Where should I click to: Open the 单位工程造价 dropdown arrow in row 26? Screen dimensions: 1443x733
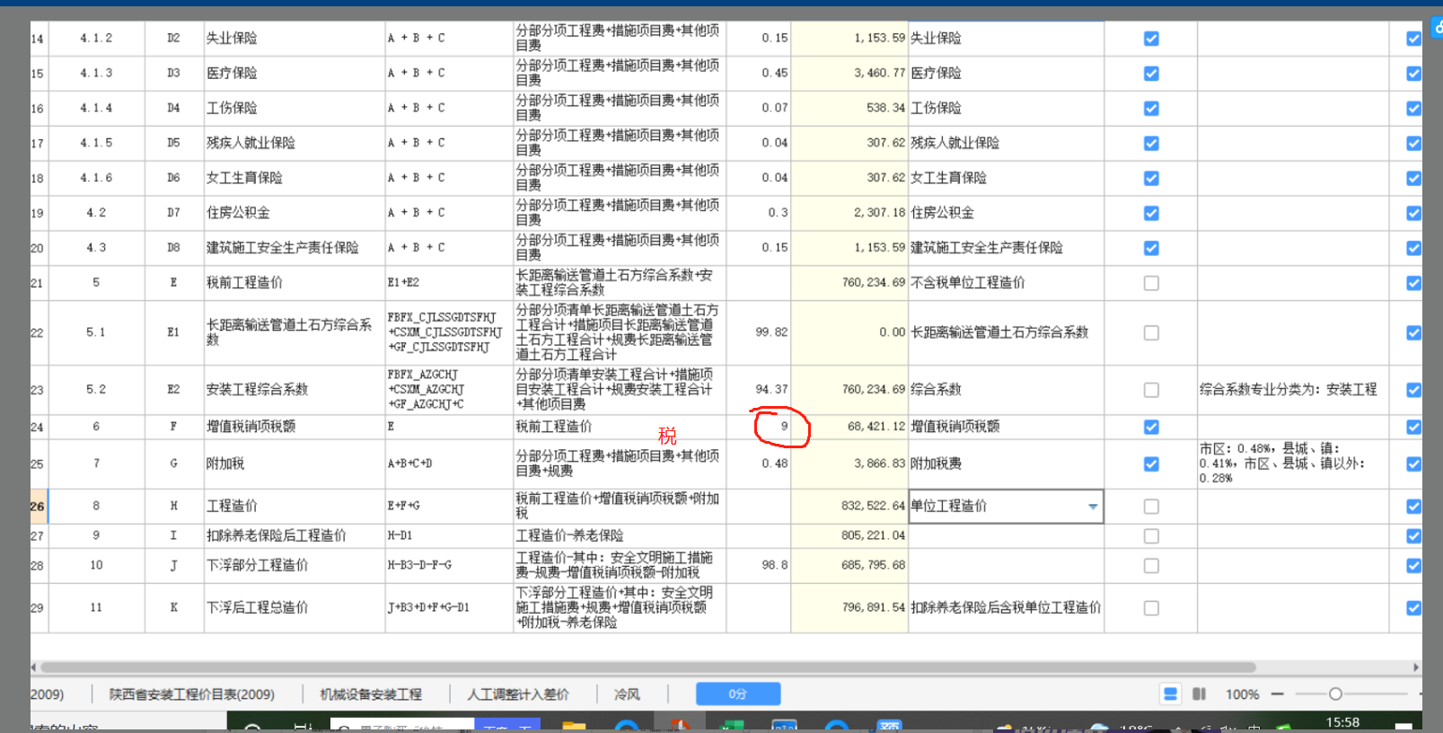coord(1093,507)
